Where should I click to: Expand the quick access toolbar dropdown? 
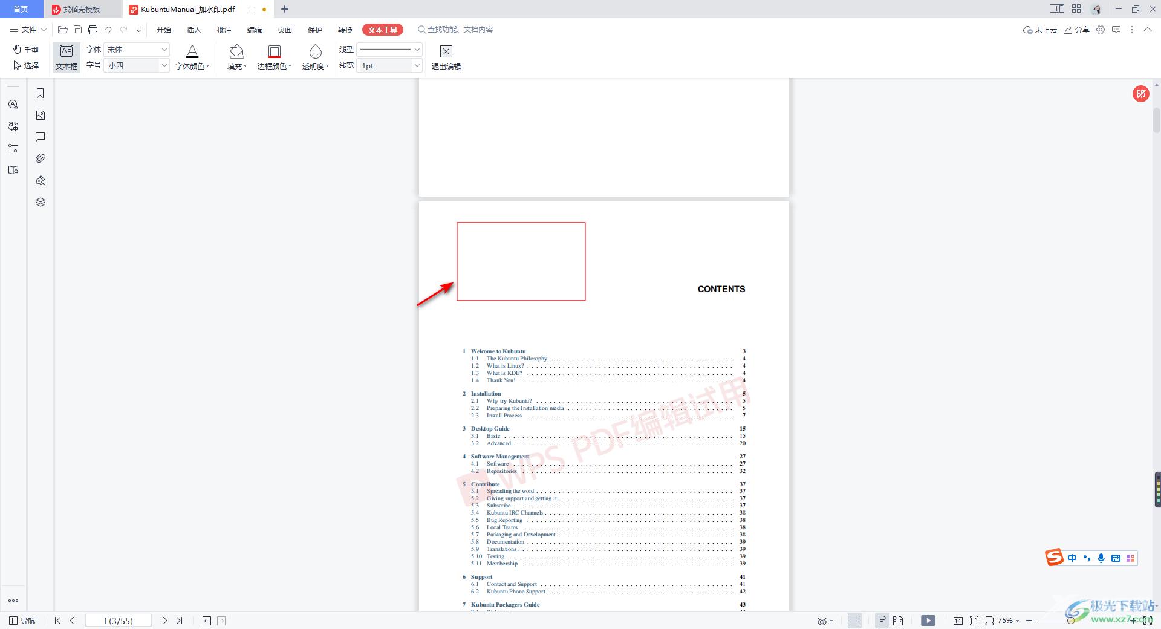[x=138, y=30]
